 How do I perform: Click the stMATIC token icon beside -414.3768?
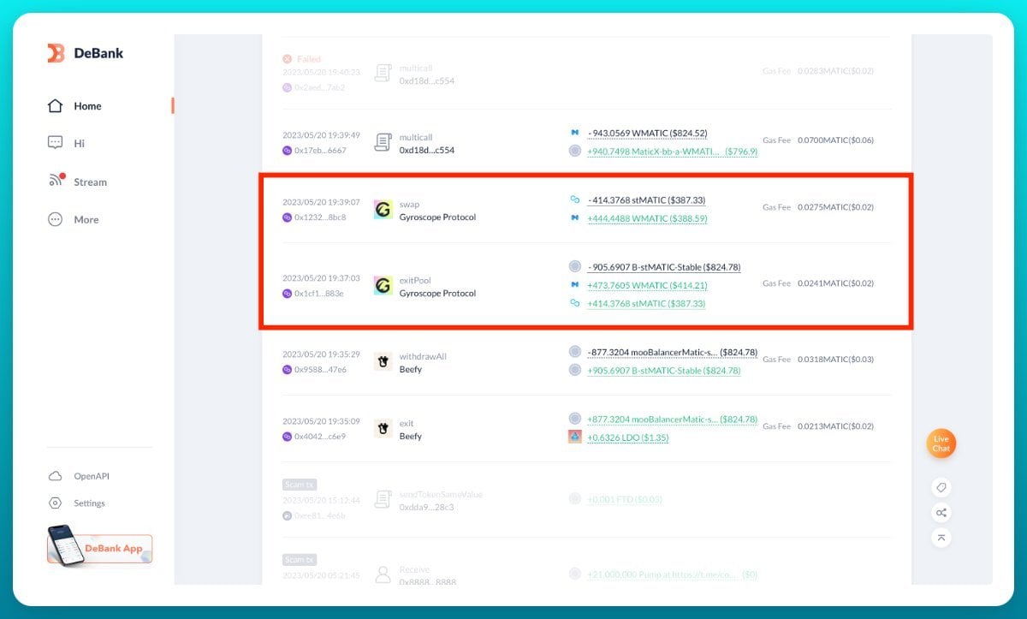575,199
